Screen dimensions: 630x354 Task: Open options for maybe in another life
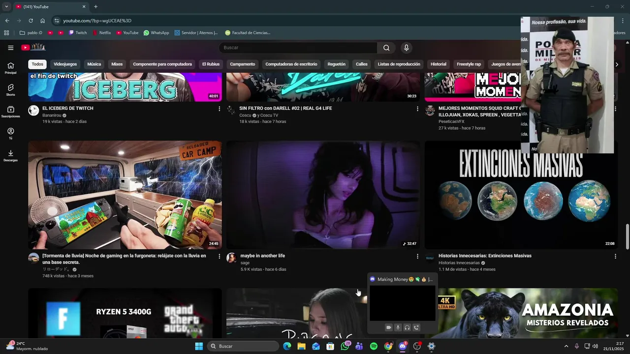[x=417, y=256]
